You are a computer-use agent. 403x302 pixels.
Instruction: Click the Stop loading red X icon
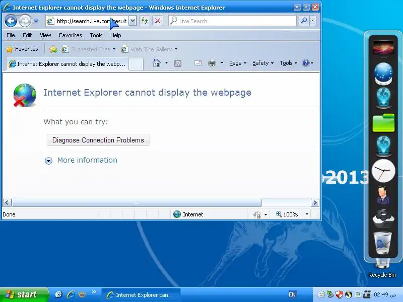tap(158, 21)
